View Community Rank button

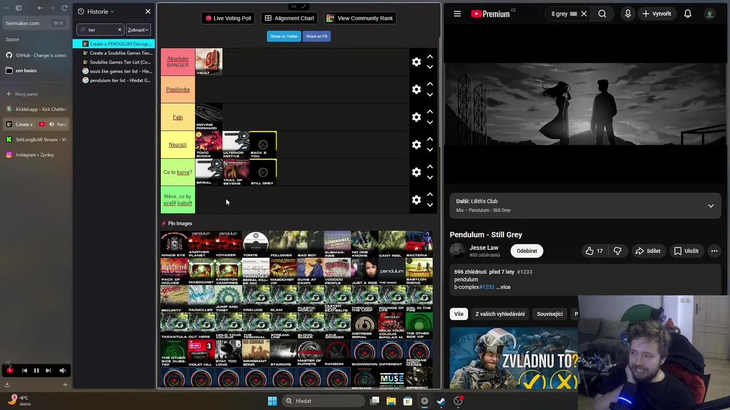click(360, 18)
